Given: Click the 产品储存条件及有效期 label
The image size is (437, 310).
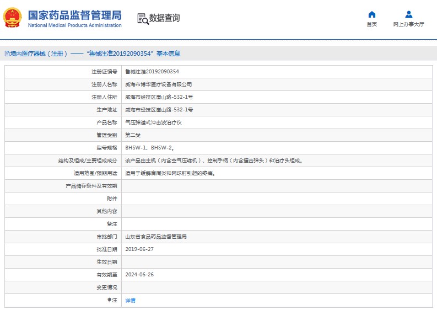Looking at the screenshot, I should tap(91, 186).
